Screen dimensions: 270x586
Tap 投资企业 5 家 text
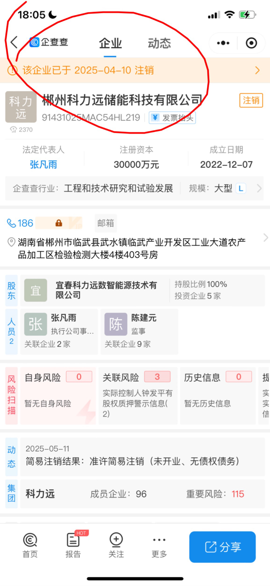tap(198, 296)
